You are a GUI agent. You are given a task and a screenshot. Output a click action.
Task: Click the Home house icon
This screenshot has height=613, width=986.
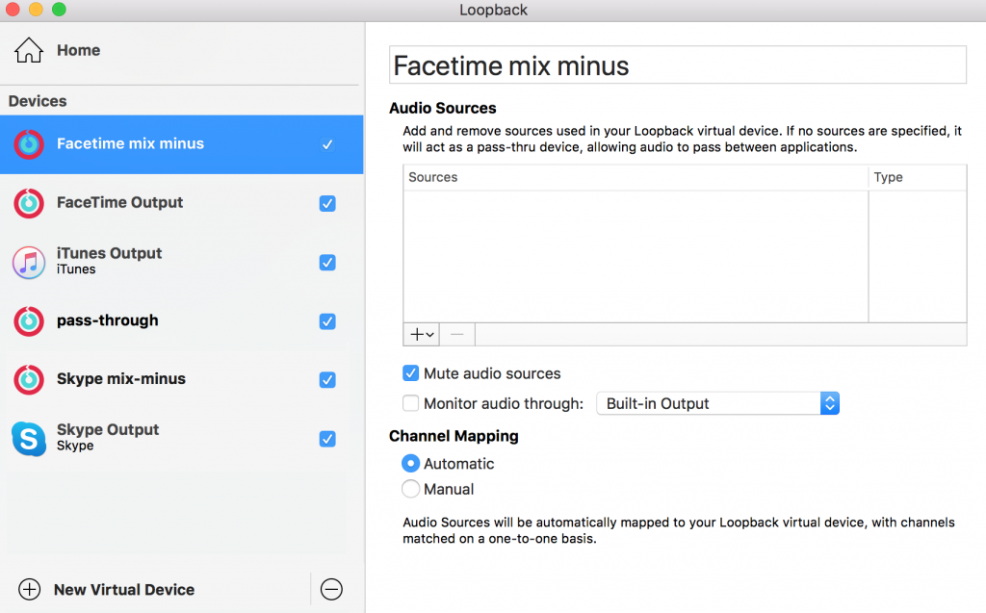(x=29, y=50)
